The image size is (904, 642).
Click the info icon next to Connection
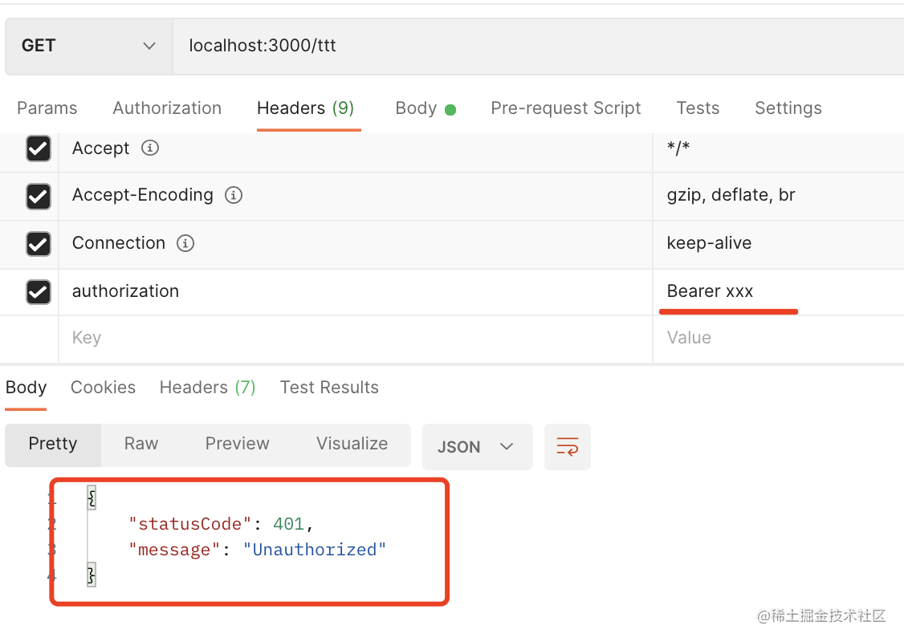tap(185, 243)
